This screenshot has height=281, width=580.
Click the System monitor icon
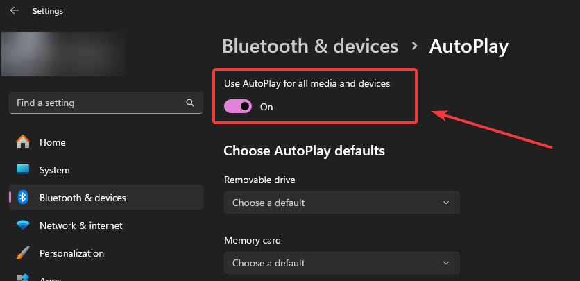coord(23,170)
